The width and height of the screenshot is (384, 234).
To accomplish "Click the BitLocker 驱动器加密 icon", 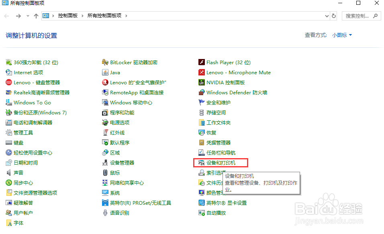I will pyautogui.click(x=105, y=63).
